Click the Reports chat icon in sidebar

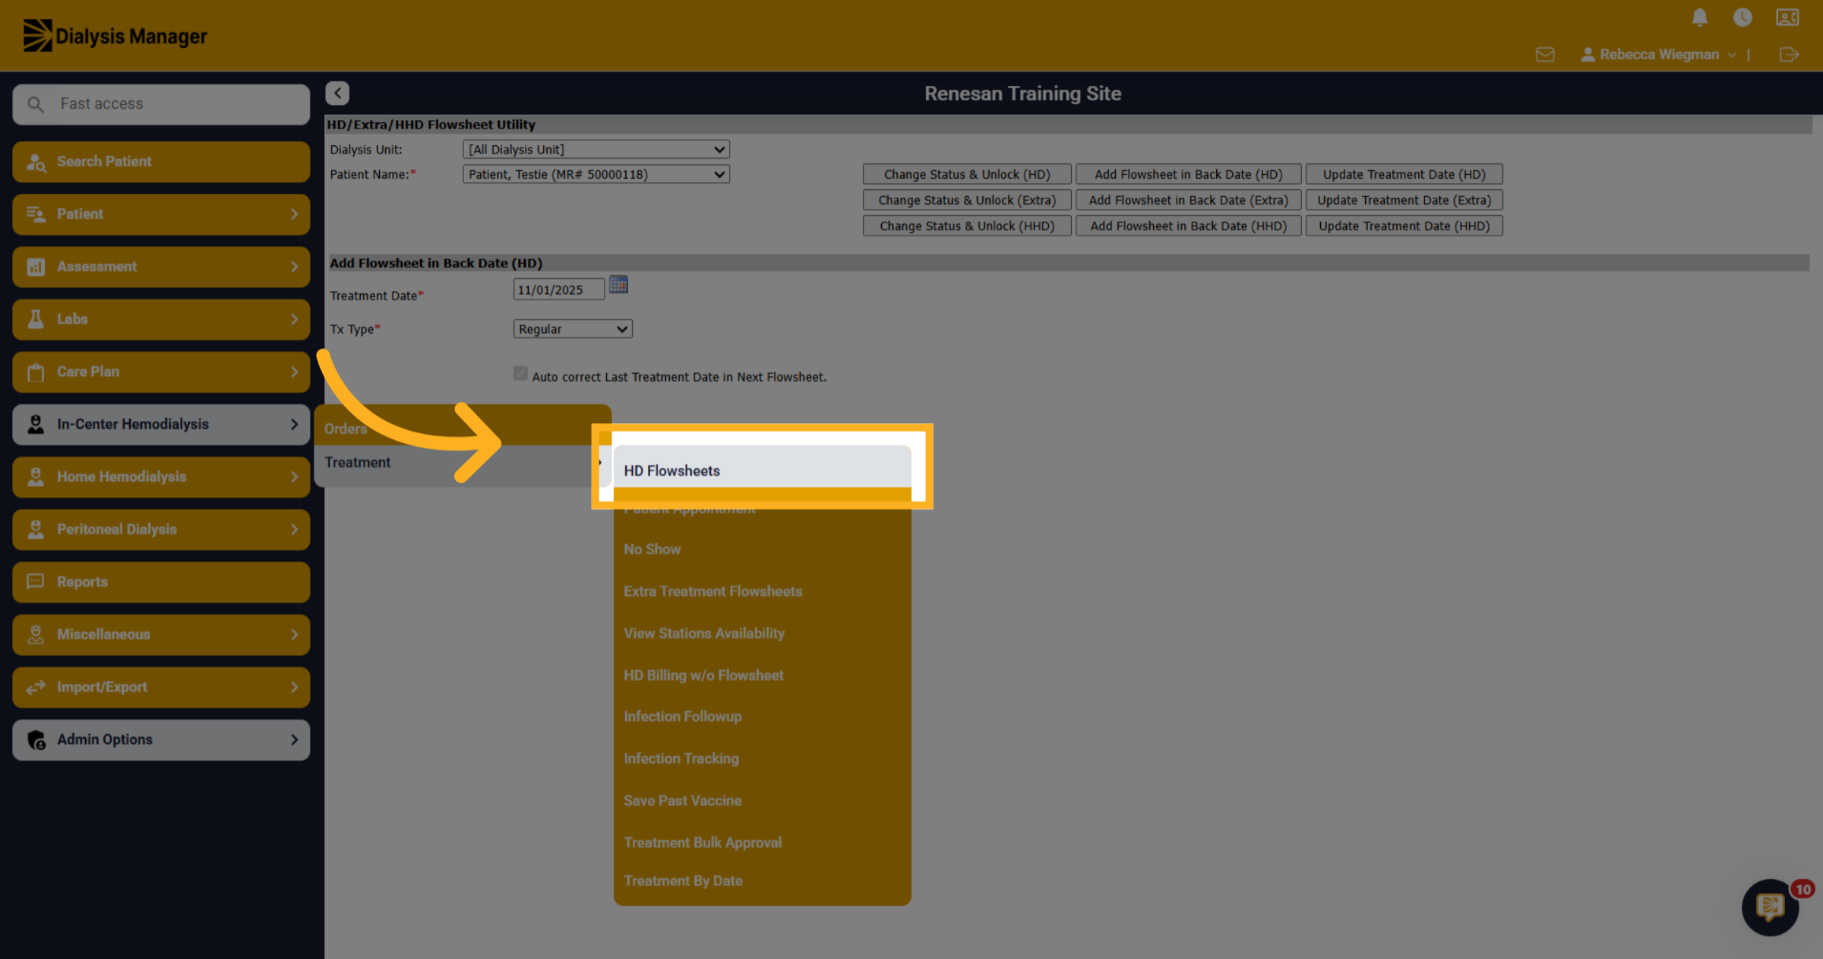(36, 582)
